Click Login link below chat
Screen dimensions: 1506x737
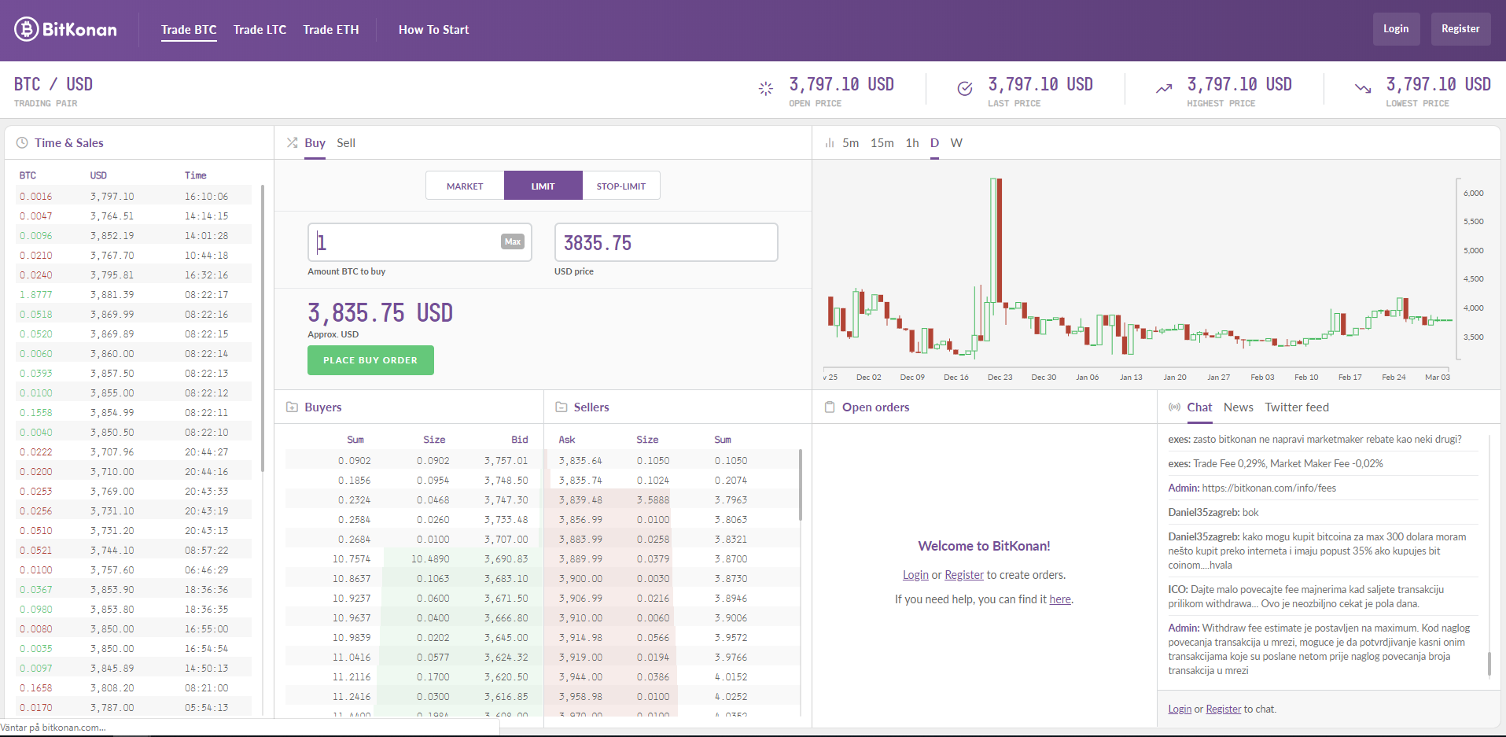click(1180, 709)
